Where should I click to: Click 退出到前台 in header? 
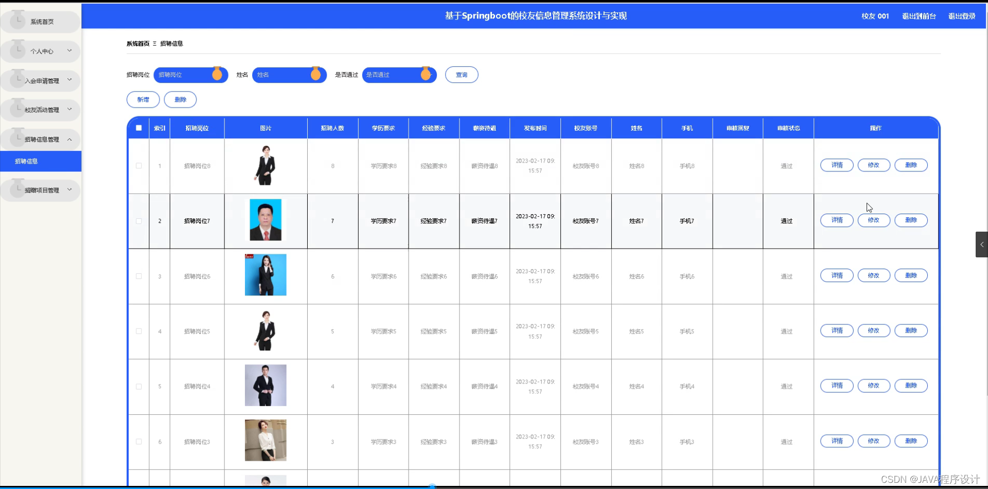pyautogui.click(x=919, y=16)
